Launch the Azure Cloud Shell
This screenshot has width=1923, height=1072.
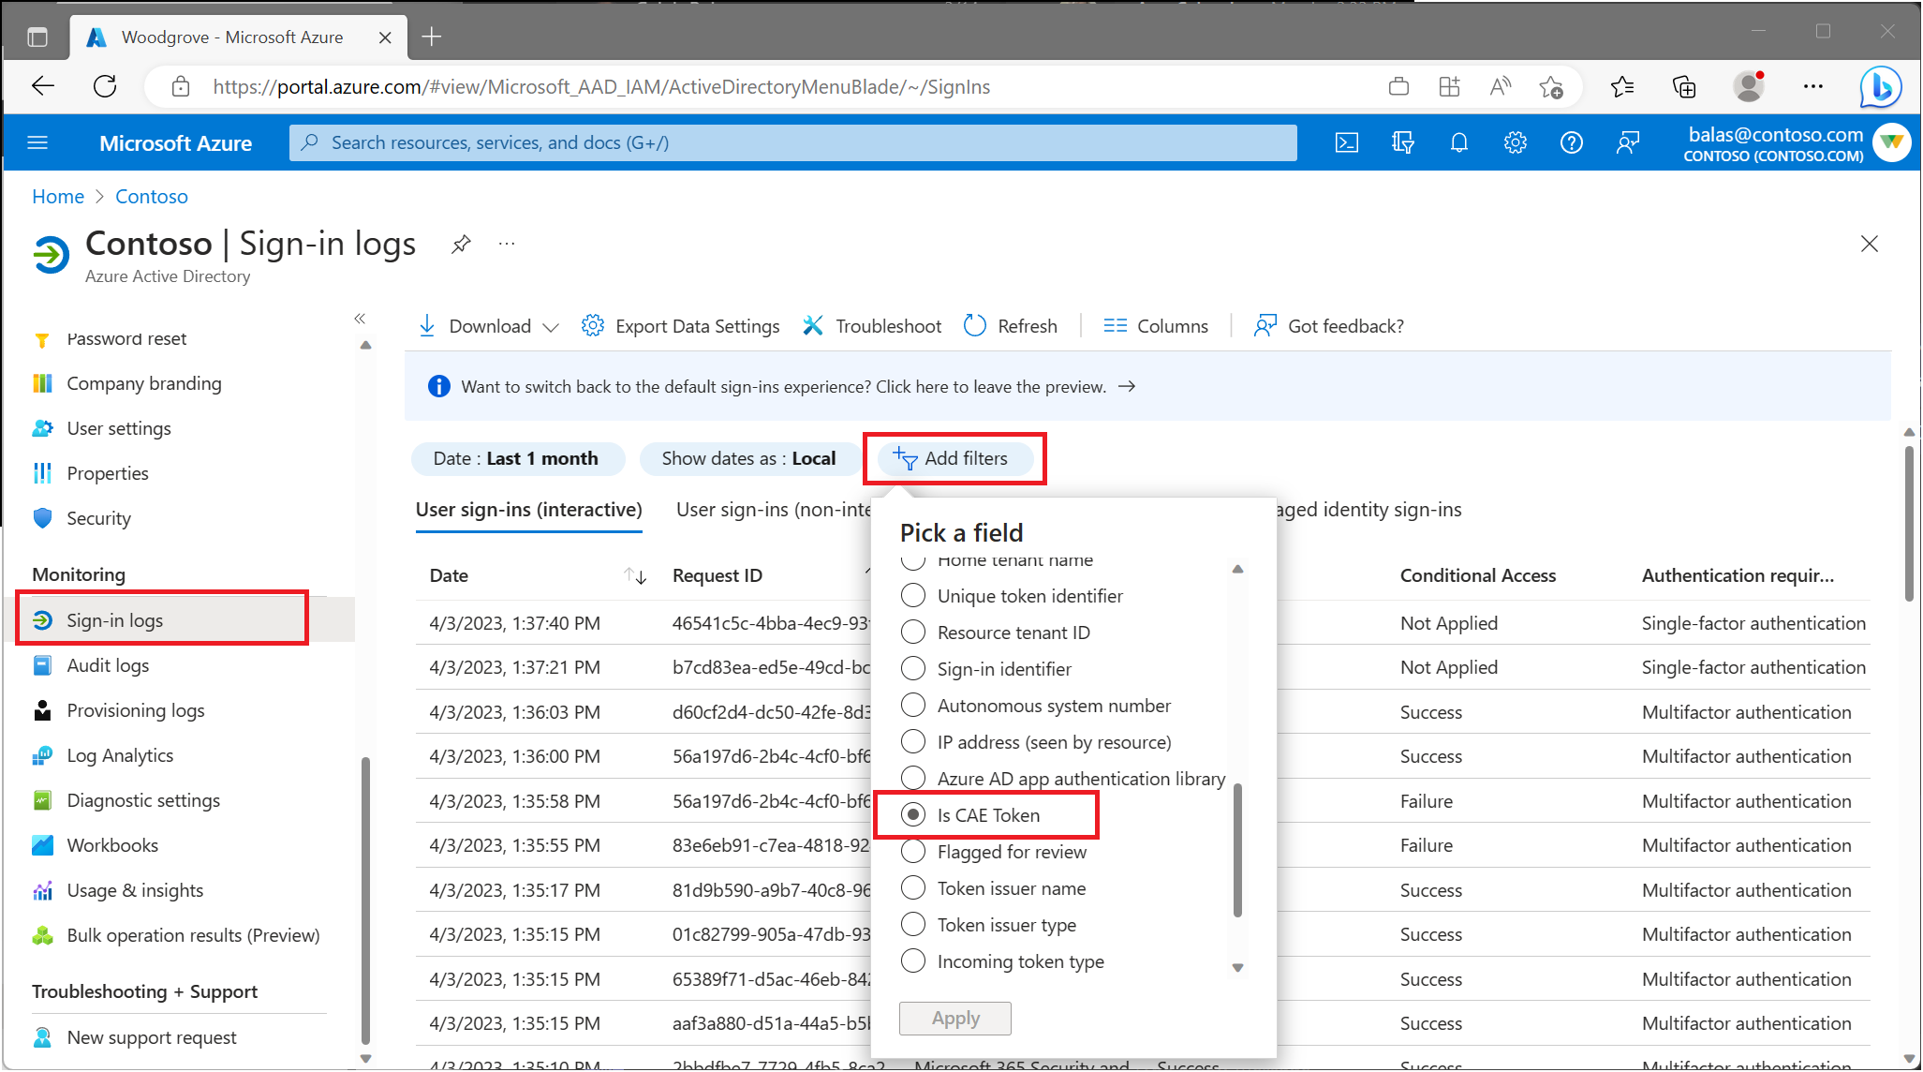point(1347,142)
